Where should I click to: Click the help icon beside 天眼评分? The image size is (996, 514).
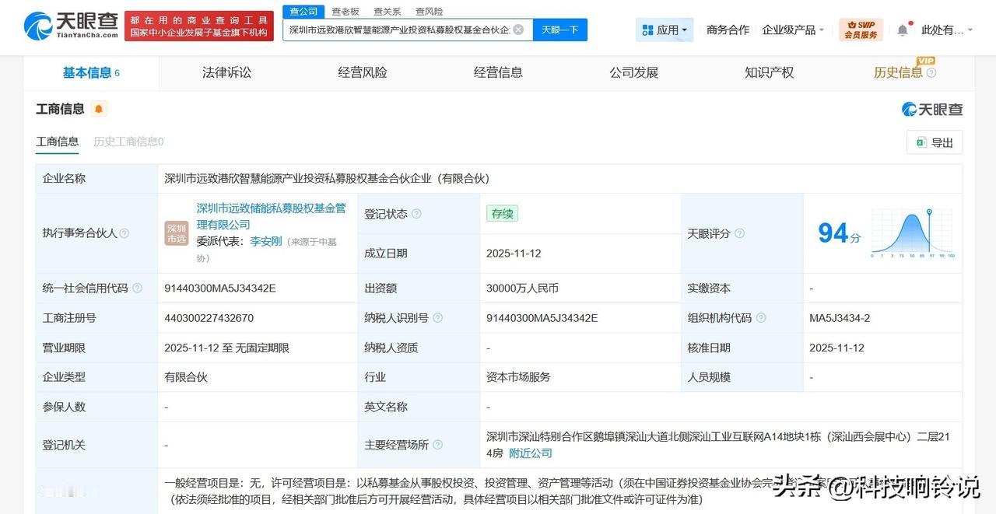pos(738,233)
